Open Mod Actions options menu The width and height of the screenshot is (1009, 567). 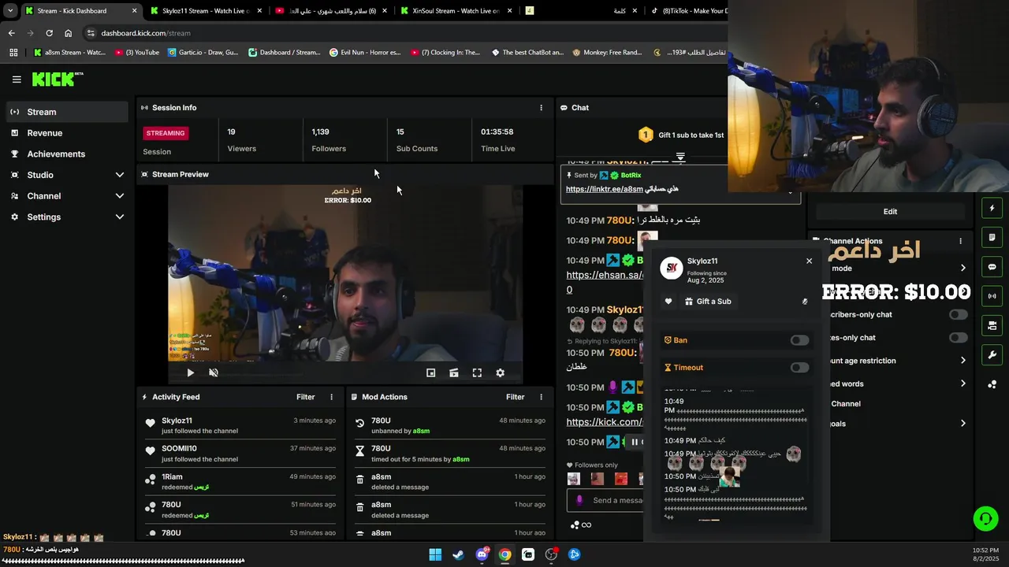541,397
